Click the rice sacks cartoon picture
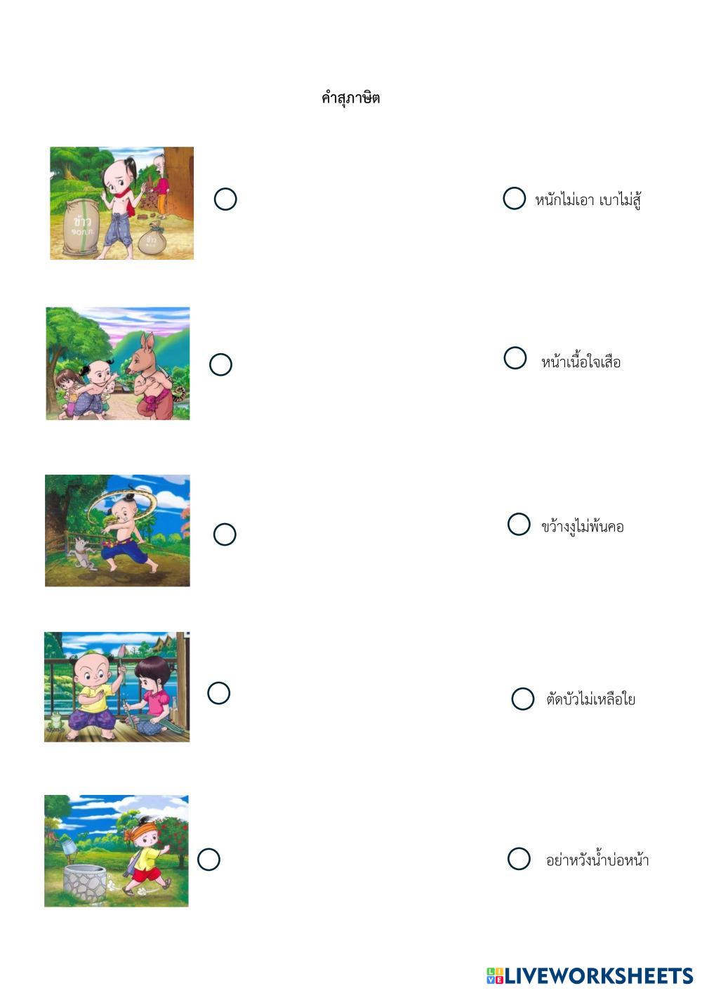The height and width of the screenshot is (993, 702). pyautogui.click(x=121, y=203)
